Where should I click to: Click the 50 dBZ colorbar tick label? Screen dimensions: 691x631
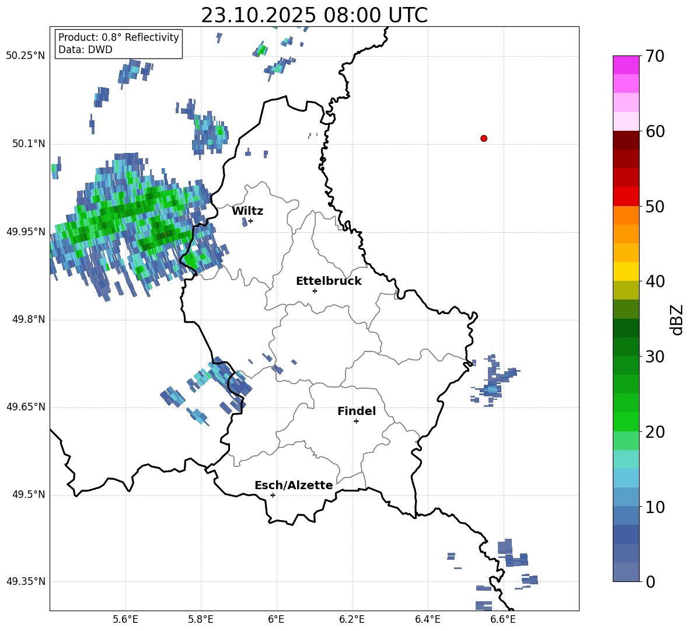point(655,206)
